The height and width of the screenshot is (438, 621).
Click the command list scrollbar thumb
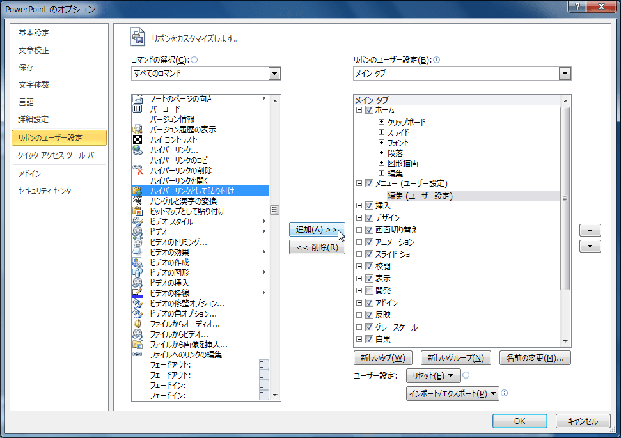coord(274,210)
